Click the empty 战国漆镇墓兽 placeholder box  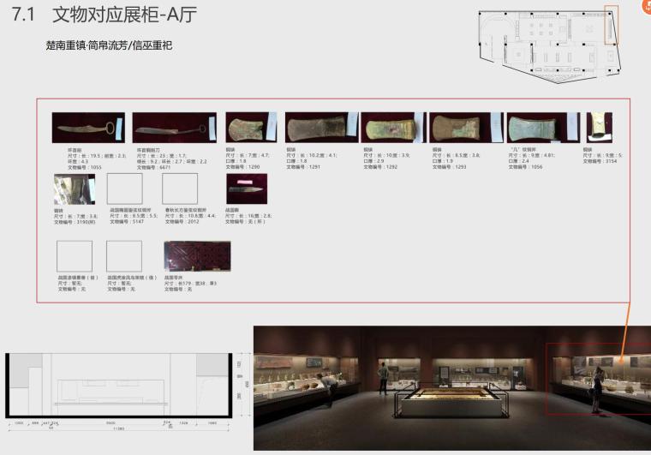pyautogui.click(x=74, y=256)
